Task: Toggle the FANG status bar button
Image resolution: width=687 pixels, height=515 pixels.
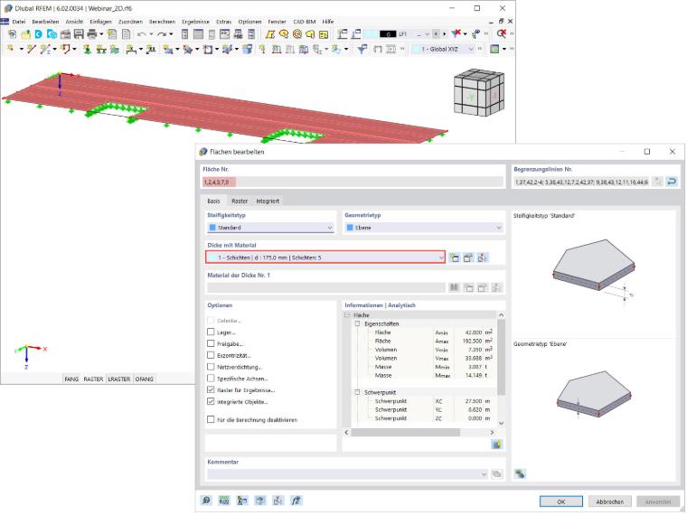Action: tap(71, 379)
